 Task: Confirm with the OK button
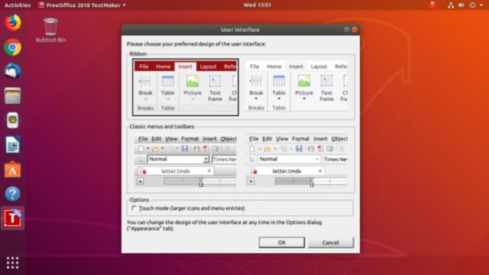282,242
